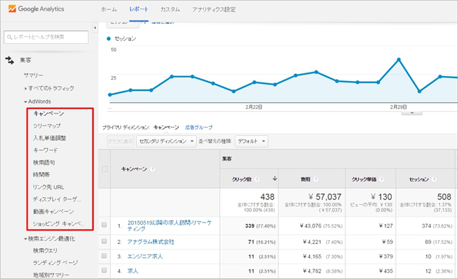
Task: Open 求人 campaign link in row 4
Action: click(132, 271)
